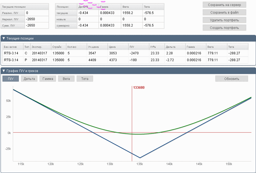The height and width of the screenshot is (173, 256).
Task: Sort table by IV% column header
Action: pyautogui.click(x=153, y=47)
